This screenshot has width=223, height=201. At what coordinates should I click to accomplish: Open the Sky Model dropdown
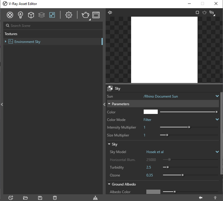click(x=217, y=152)
